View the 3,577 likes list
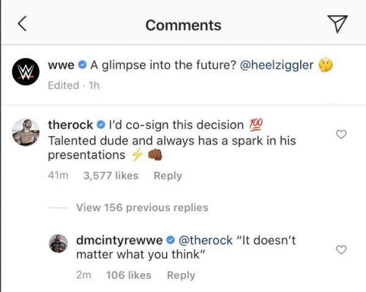366x292 pixels. (111, 176)
